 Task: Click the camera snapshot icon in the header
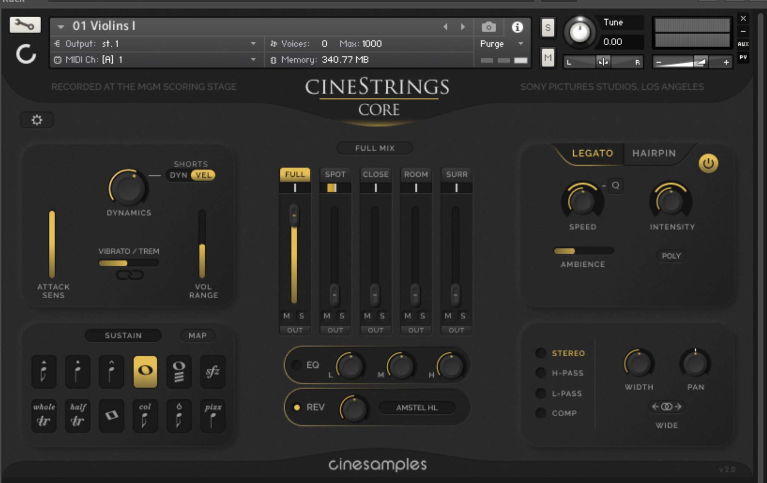tap(488, 27)
